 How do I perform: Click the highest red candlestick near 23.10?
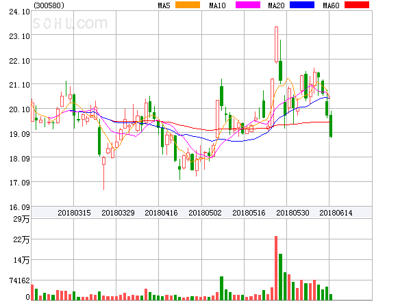pos(276,44)
